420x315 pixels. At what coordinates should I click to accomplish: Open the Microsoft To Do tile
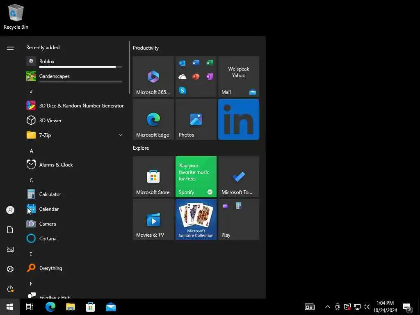tap(239, 177)
